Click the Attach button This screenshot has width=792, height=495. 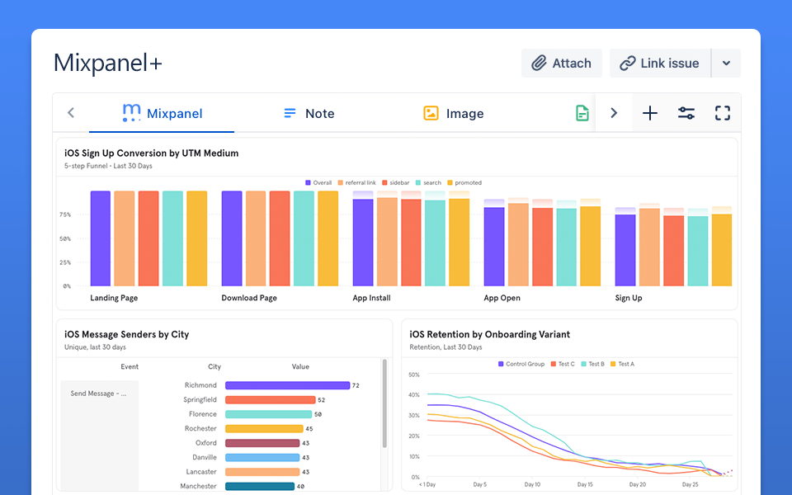tap(562, 64)
